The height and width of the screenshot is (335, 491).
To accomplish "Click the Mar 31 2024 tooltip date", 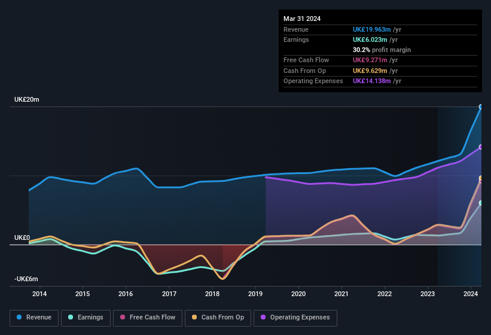I will (302, 19).
